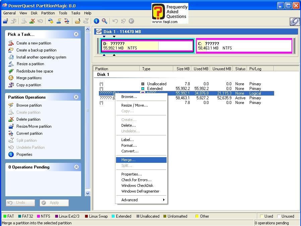Click the Install another operating system icon
301x226 pixels.
[x=11, y=57]
